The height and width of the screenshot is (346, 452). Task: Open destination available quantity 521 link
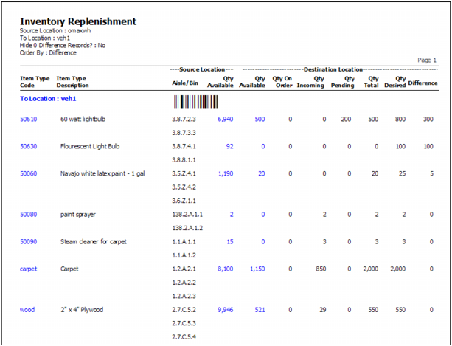click(259, 311)
